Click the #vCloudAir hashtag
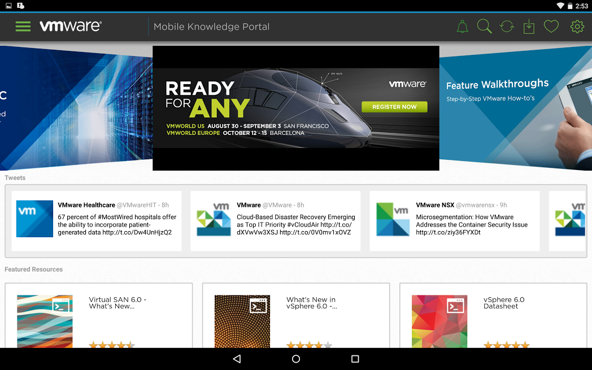592x370 pixels. tap(303, 225)
